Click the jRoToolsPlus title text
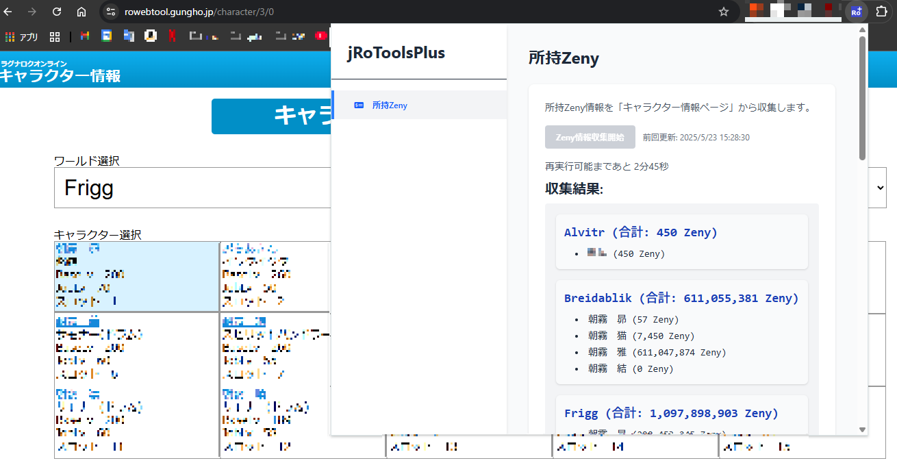 pyautogui.click(x=396, y=53)
